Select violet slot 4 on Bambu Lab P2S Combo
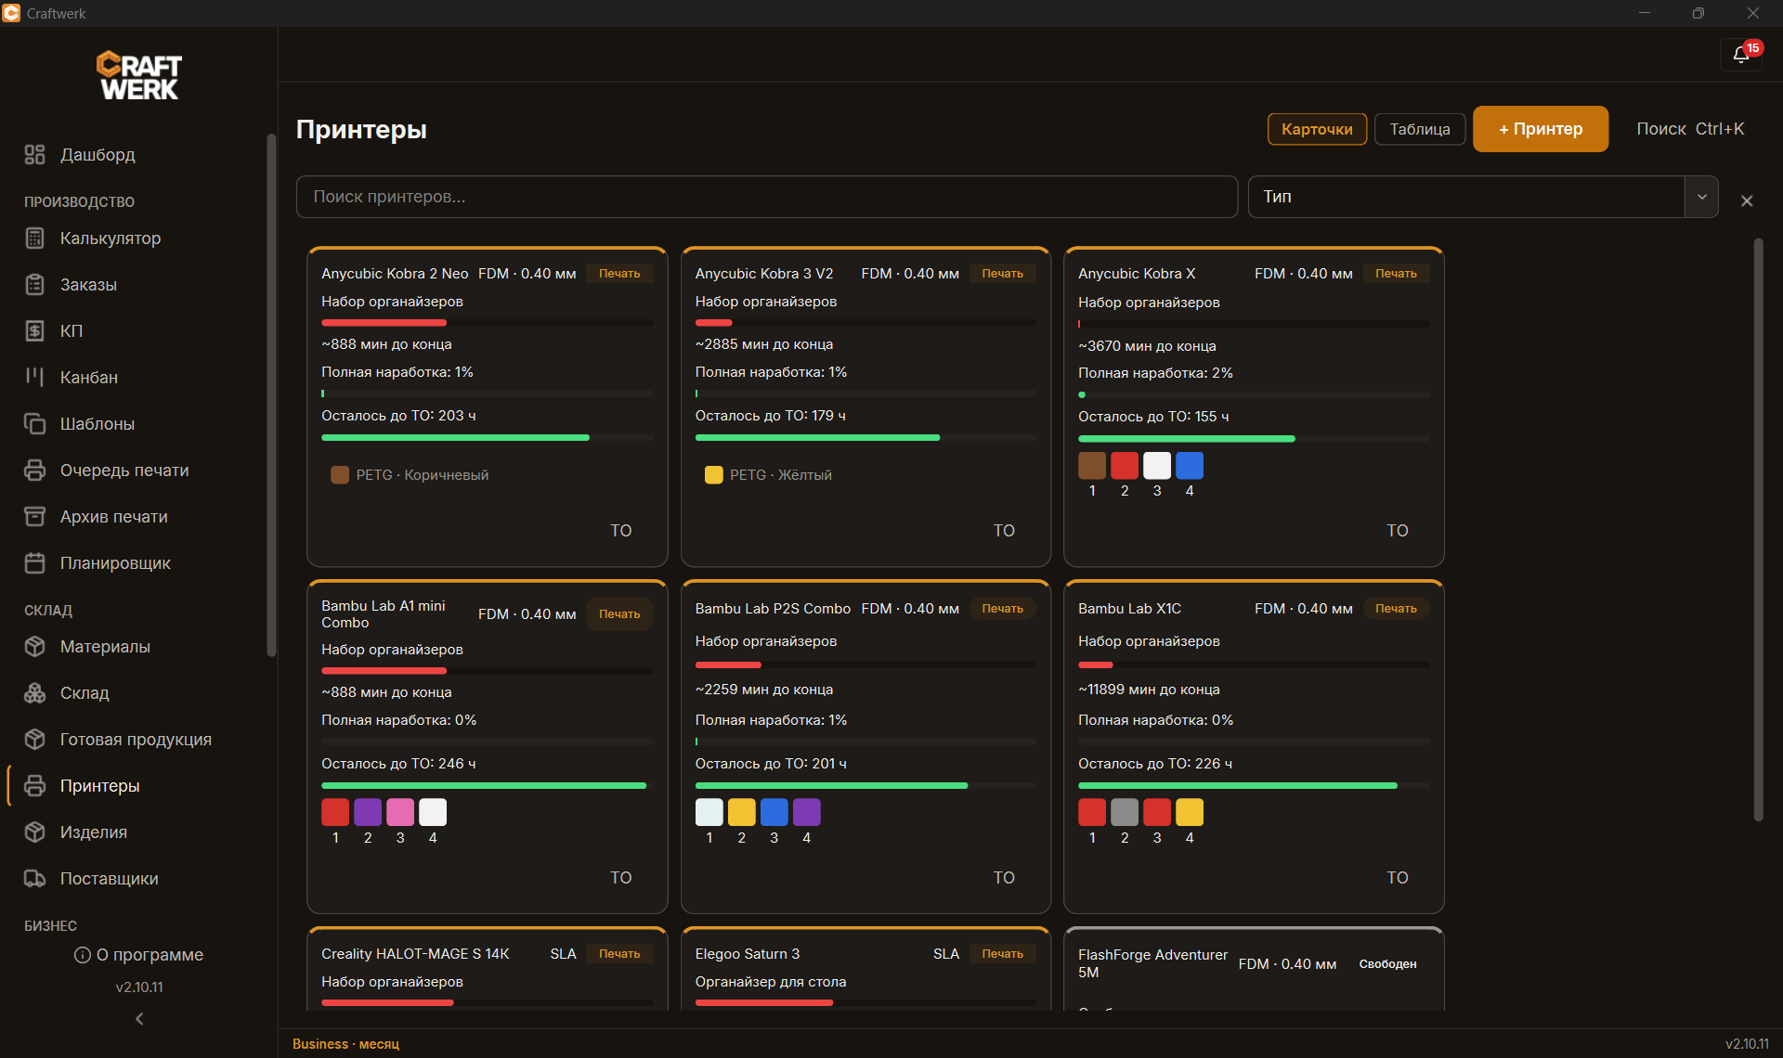The height and width of the screenshot is (1058, 1783). (x=807, y=812)
